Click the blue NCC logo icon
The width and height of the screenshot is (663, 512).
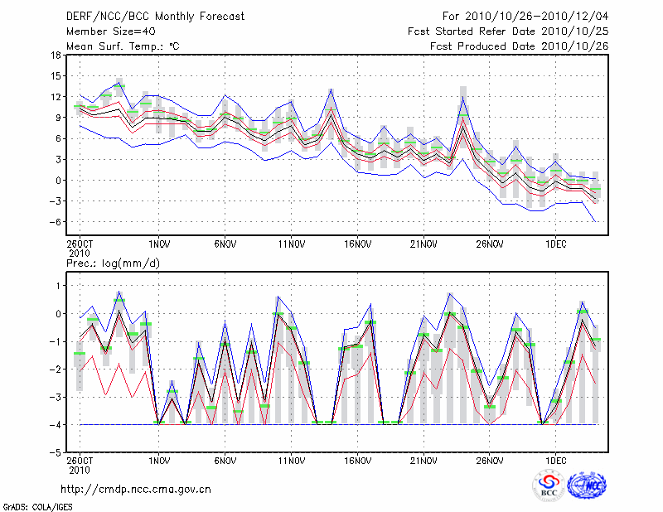(x=587, y=485)
